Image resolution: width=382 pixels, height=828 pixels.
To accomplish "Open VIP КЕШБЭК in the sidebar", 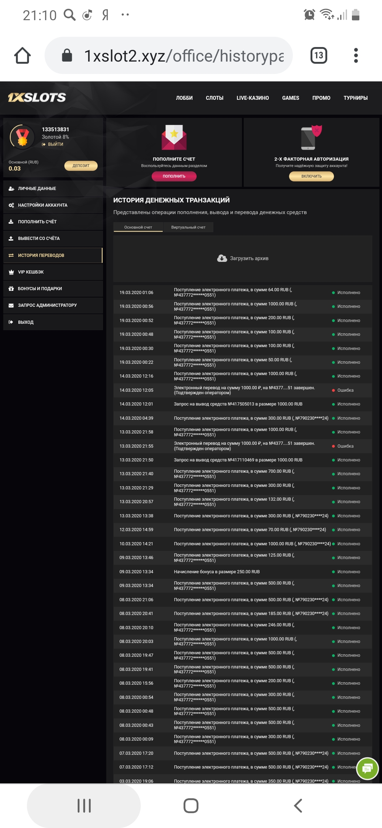I will (31, 272).
